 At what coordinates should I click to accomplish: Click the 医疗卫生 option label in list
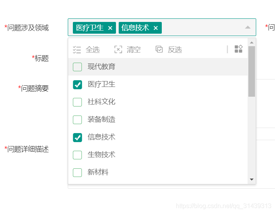(x=101, y=84)
